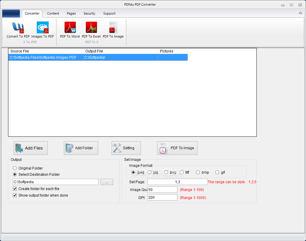Viewport: 306px width, 241px height.
Task: Click the Pictures column header
Action: point(173,51)
